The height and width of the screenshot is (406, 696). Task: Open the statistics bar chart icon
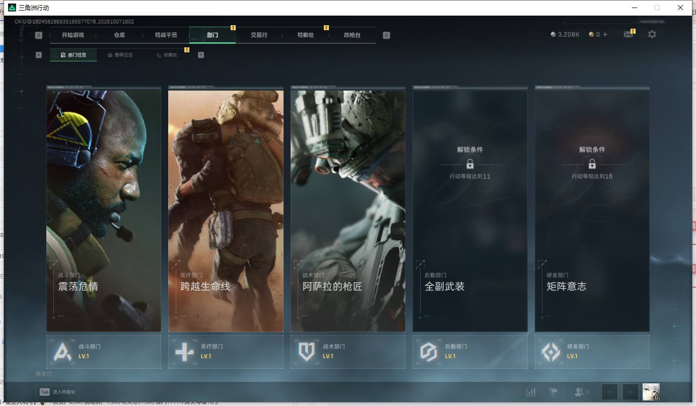pos(531,392)
